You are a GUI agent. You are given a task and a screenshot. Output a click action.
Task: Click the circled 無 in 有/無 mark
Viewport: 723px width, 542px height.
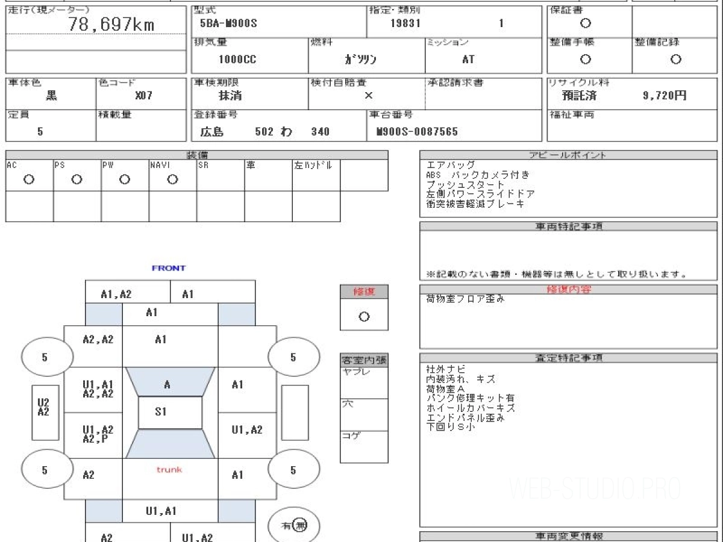[301, 526]
